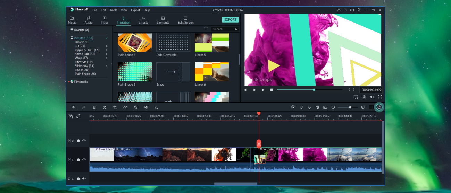This screenshot has height=193, width=451.
Task: Click the timeline zoom slider handle
Action: click(350, 107)
